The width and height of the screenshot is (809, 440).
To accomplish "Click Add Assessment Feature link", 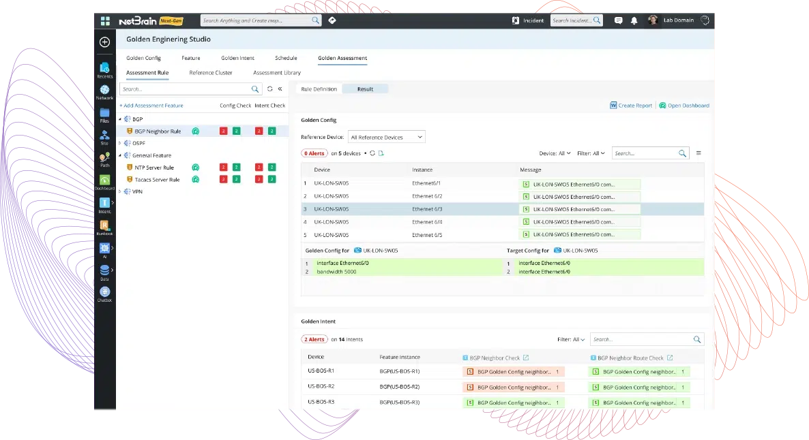I will pos(151,106).
